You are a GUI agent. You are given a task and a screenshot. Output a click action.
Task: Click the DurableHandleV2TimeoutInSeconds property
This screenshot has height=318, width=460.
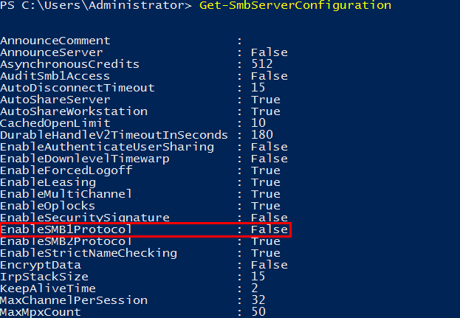click(x=114, y=135)
